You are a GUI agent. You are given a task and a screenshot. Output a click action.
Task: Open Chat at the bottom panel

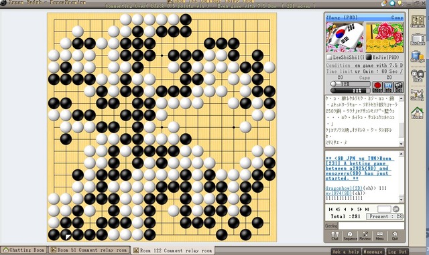pyautogui.click(x=335, y=236)
